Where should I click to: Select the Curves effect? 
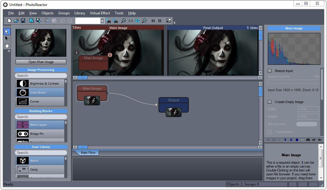40,102
